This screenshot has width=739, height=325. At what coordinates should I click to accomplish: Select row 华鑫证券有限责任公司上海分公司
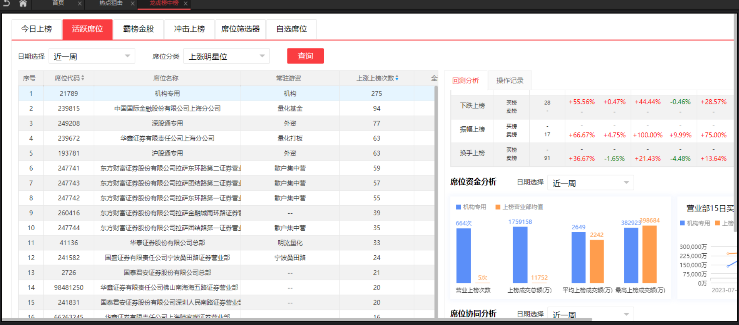tap(226, 138)
